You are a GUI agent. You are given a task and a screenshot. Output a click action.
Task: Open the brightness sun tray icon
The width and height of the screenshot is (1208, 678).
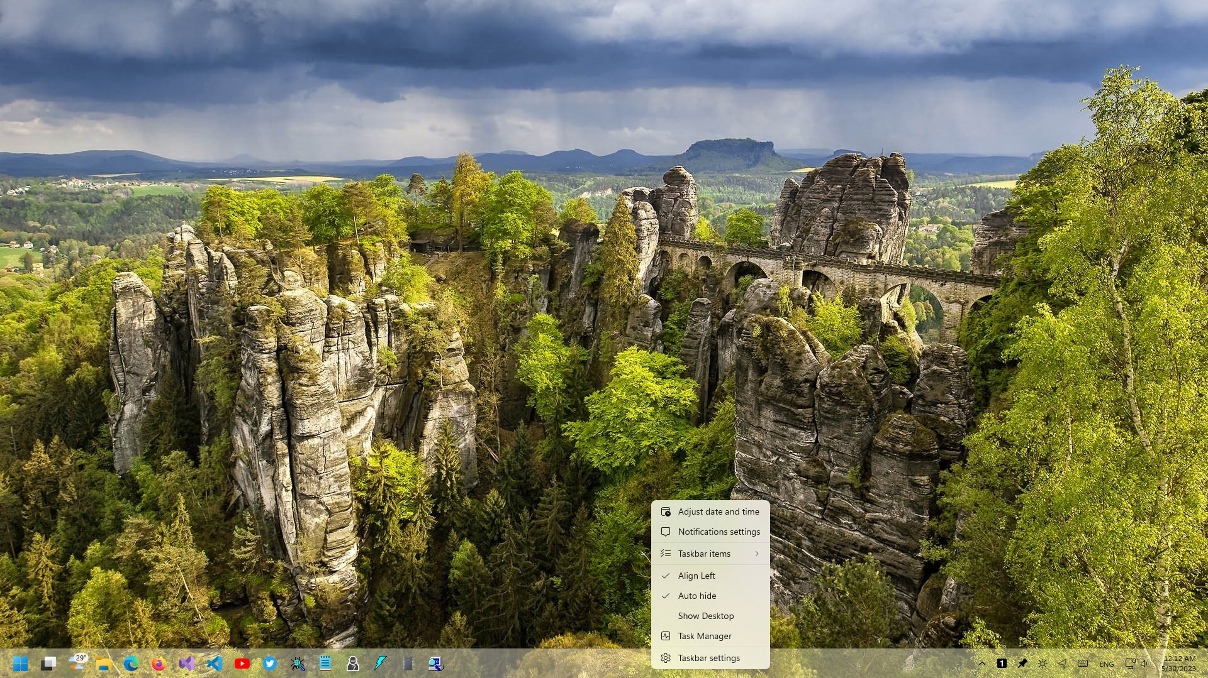click(x=1043, y=664)
